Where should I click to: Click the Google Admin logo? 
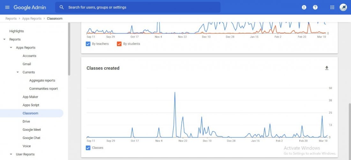click(30, 7)
